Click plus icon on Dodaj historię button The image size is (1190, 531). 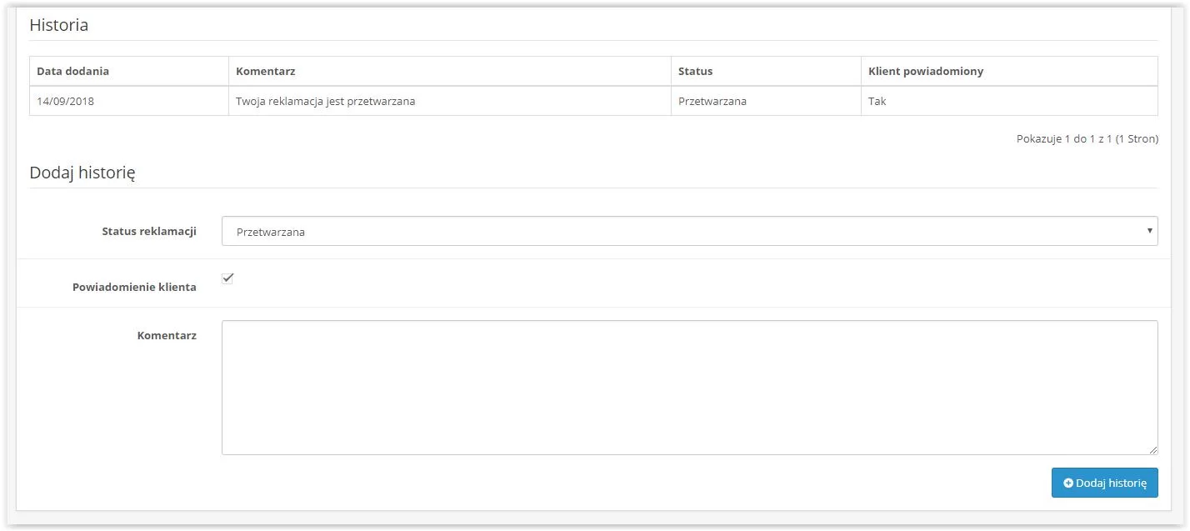(1068, 483)
